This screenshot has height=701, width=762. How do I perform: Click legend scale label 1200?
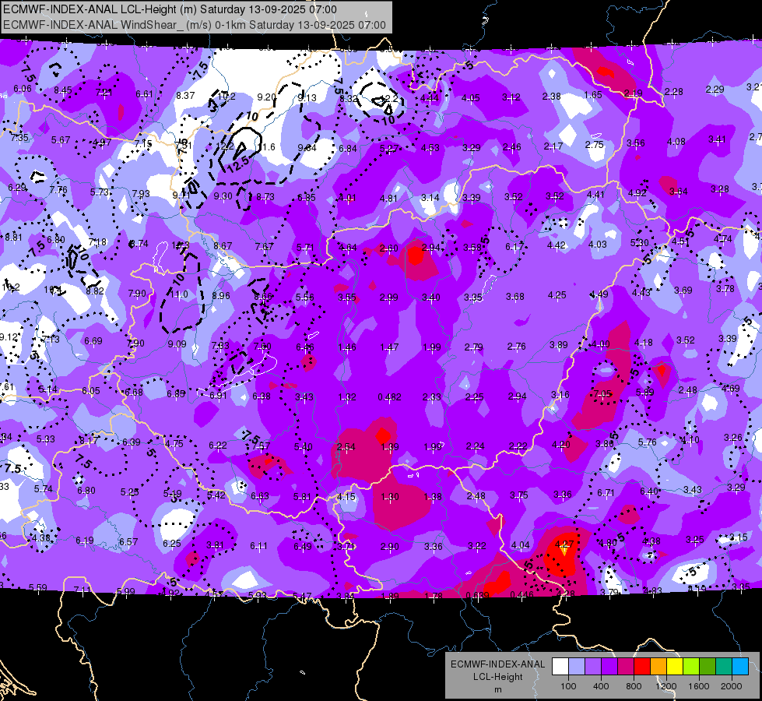(666, 686)
